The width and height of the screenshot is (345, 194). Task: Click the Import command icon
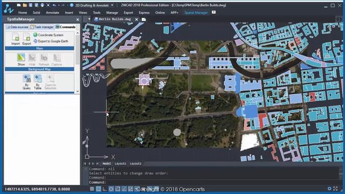(16, 37)
